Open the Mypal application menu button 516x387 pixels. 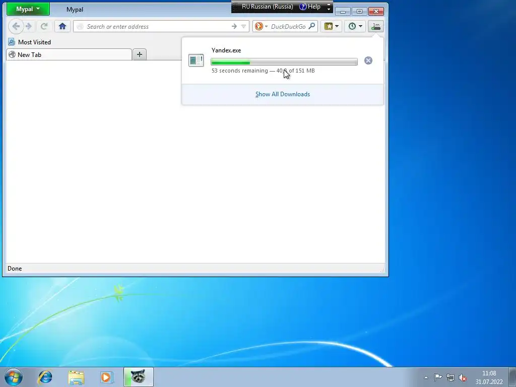coord(28,9)
